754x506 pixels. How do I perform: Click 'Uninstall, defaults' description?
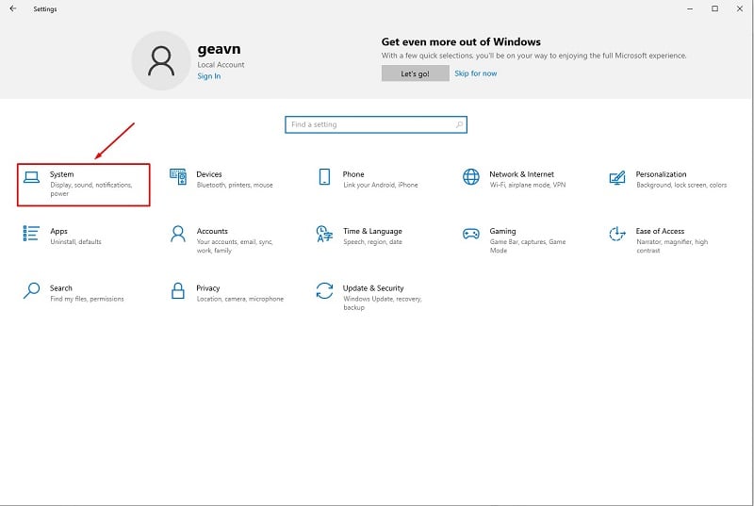(x=76, y=242)
